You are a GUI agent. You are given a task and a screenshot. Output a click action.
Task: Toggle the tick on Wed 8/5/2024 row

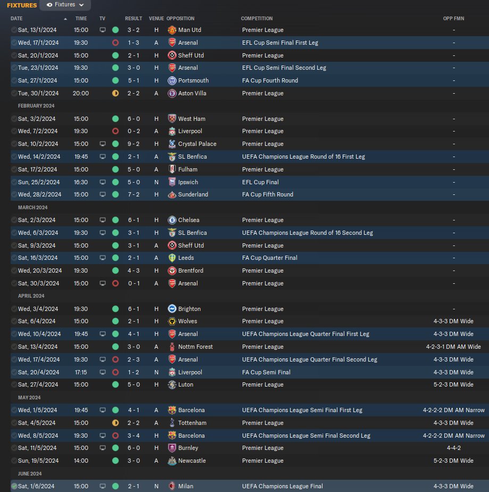(14, 436)
